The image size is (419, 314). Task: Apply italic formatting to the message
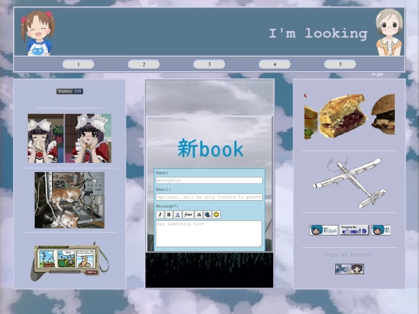tap(160, 215)
